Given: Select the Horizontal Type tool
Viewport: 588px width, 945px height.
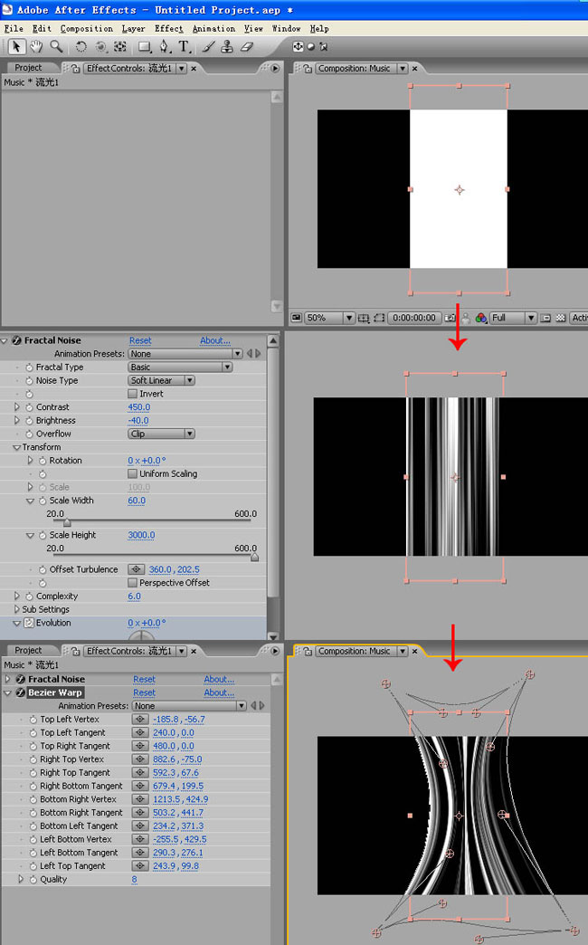Looking at the screenshot, I should click(184, 47).
